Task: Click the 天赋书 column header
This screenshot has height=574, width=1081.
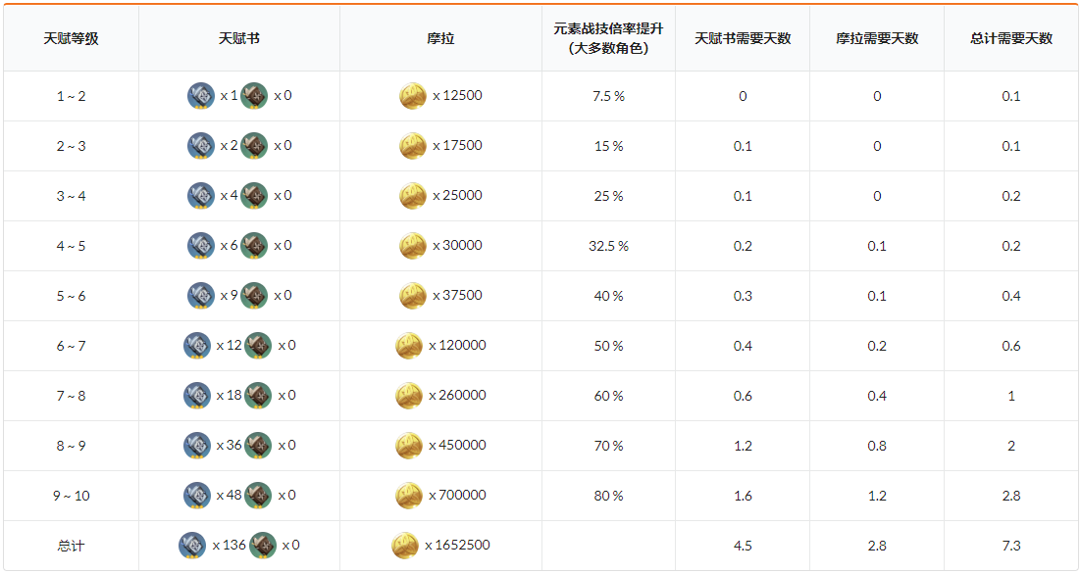Action: [239, 38]
